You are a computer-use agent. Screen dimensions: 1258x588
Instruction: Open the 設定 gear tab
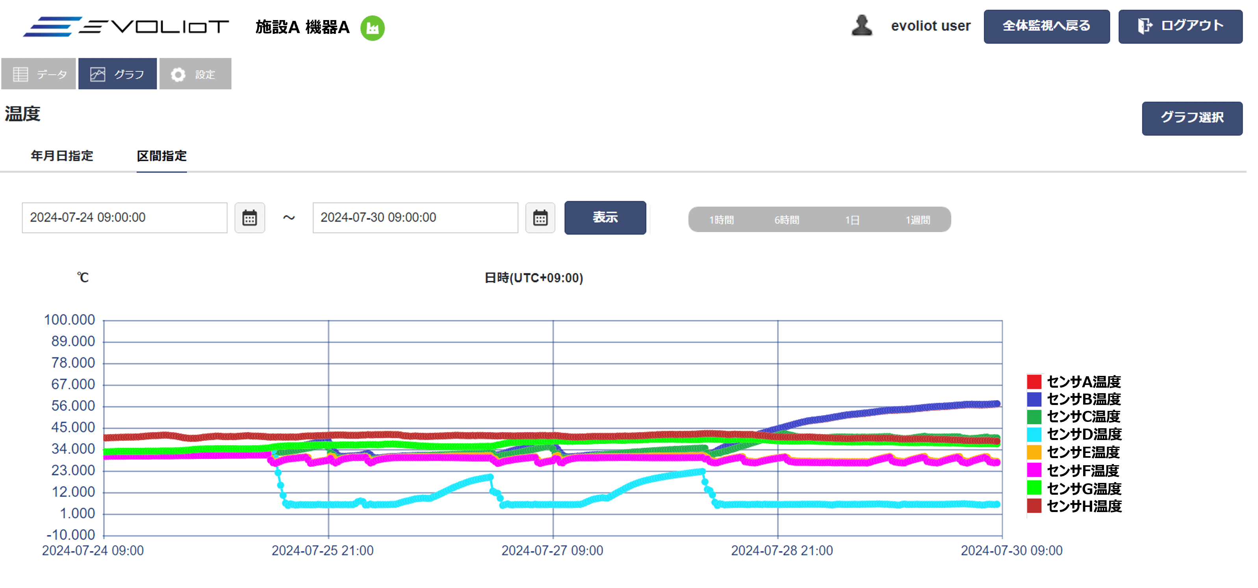[195, 74]
